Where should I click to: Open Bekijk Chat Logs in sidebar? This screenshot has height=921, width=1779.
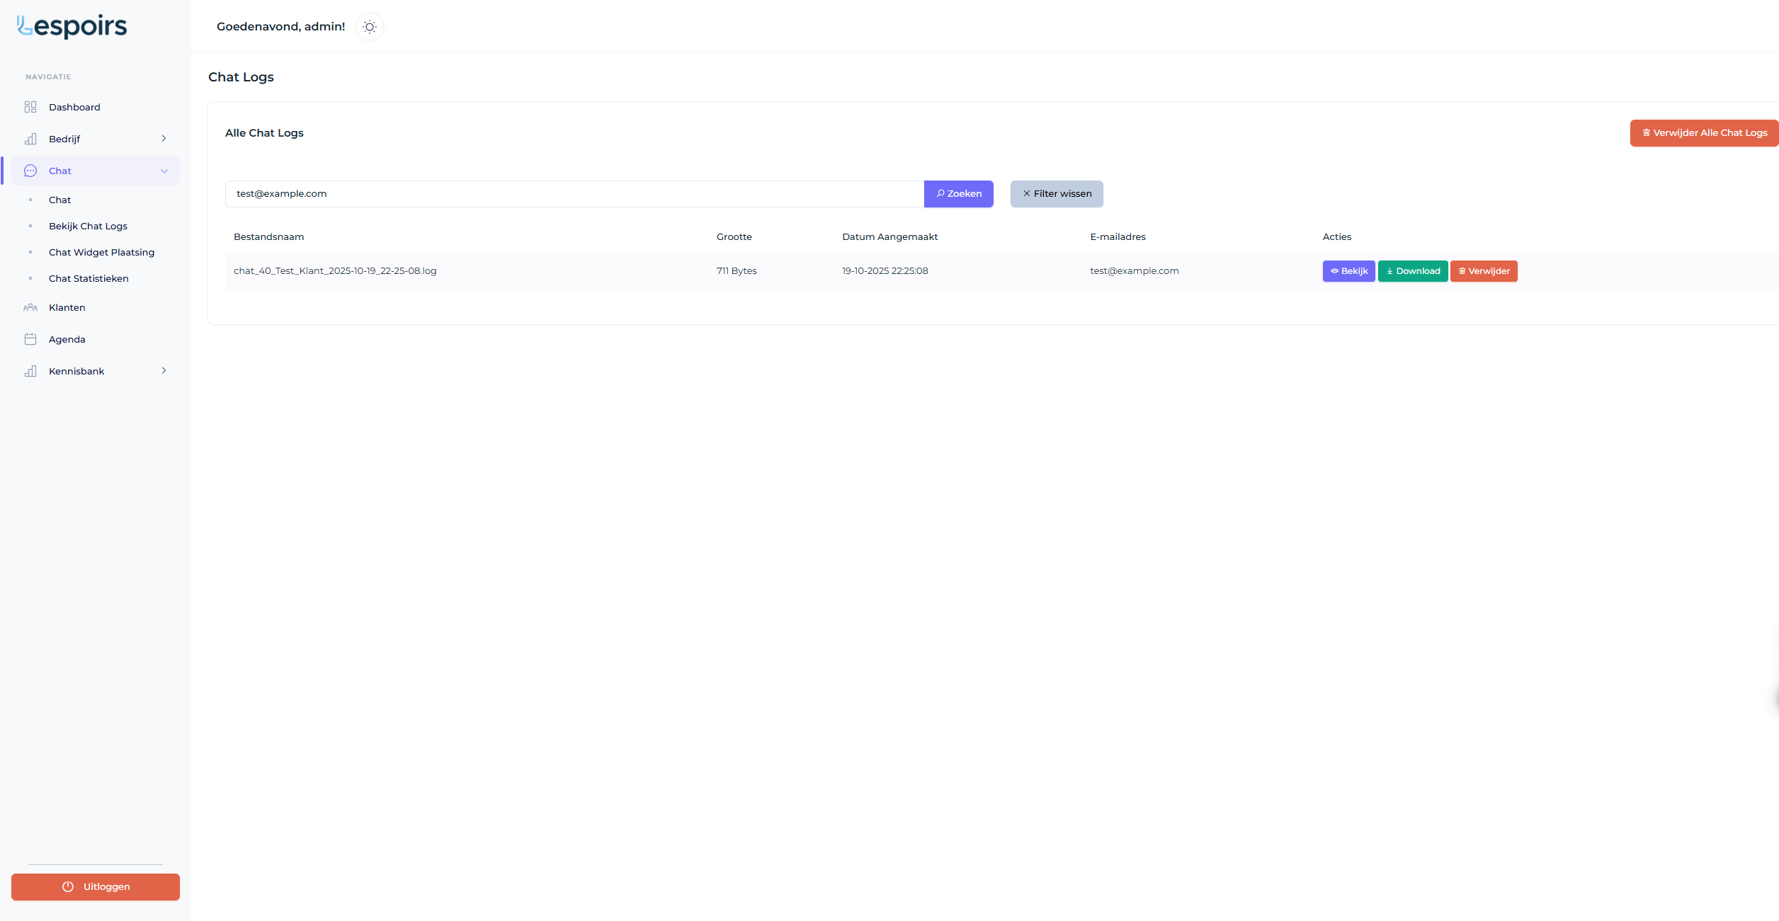point(88,226)
